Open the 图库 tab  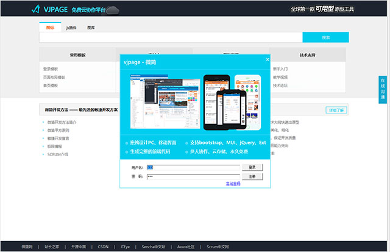[91, 27]
